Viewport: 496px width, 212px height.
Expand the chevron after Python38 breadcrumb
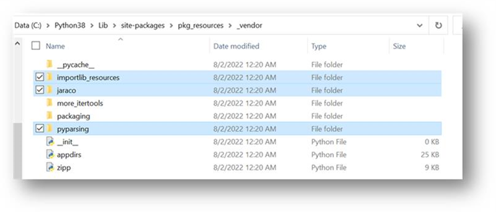coord(92,26)
